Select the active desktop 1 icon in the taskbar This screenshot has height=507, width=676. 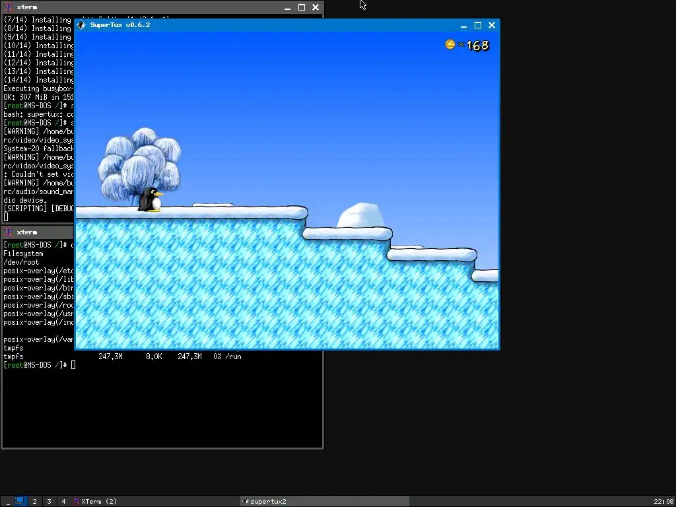click(x=19, y=501)
